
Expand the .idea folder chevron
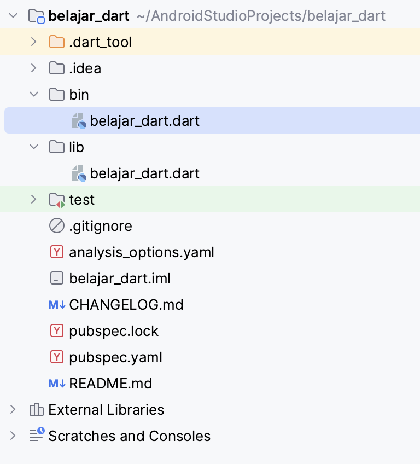[34, 68]
